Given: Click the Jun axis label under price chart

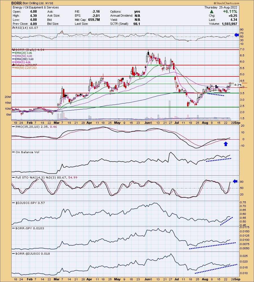Looking at the screenshot, I should click(147, 123).
